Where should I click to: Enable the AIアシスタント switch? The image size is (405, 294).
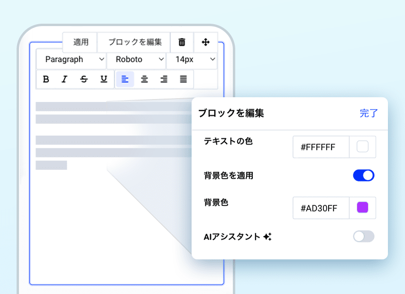(364, 237)
